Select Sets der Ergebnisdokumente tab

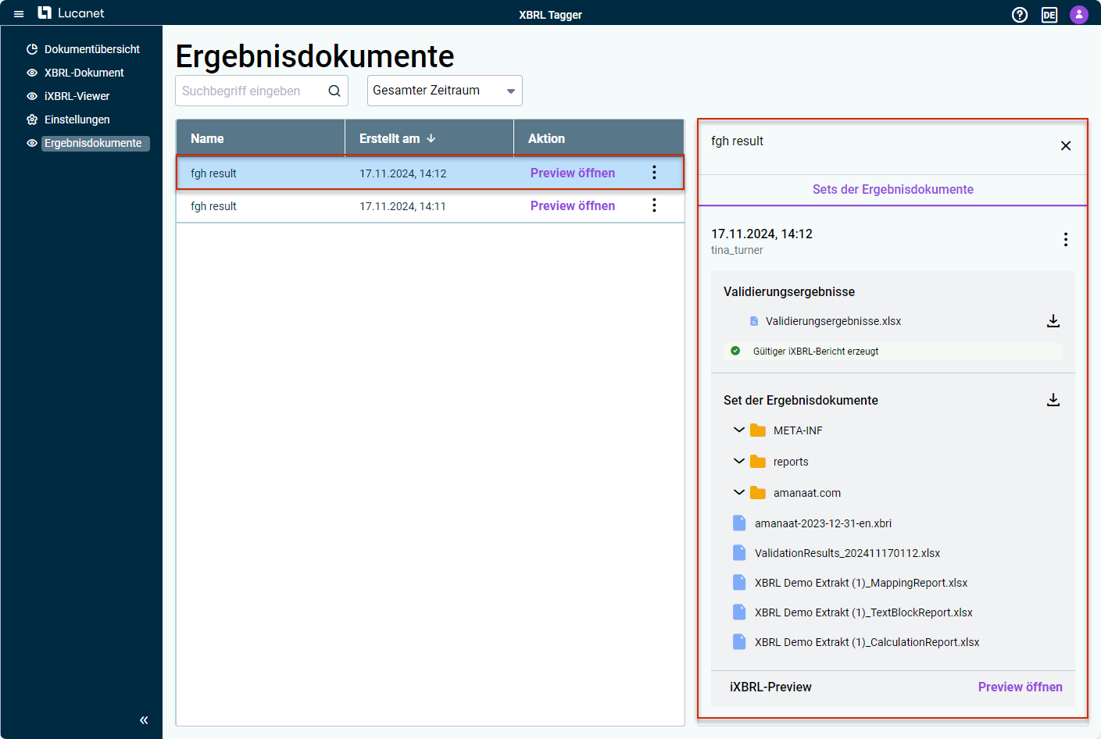pyautogui.click(x=892, y=190)
